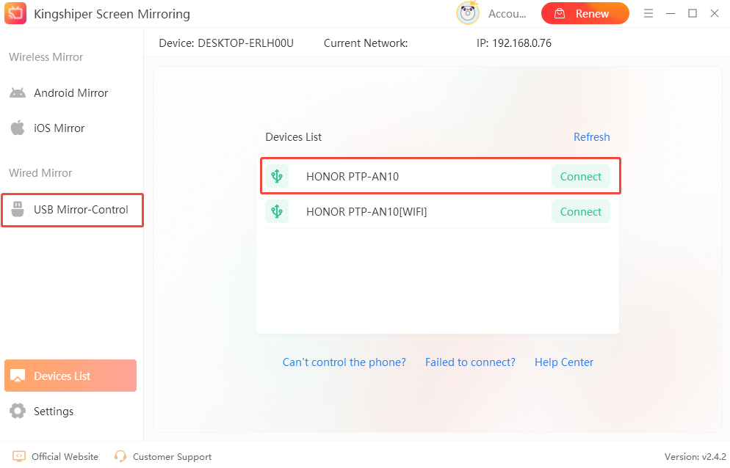Click the Renew button
Image resolution: width=730 pixels, height=468 pixels.
585,13
